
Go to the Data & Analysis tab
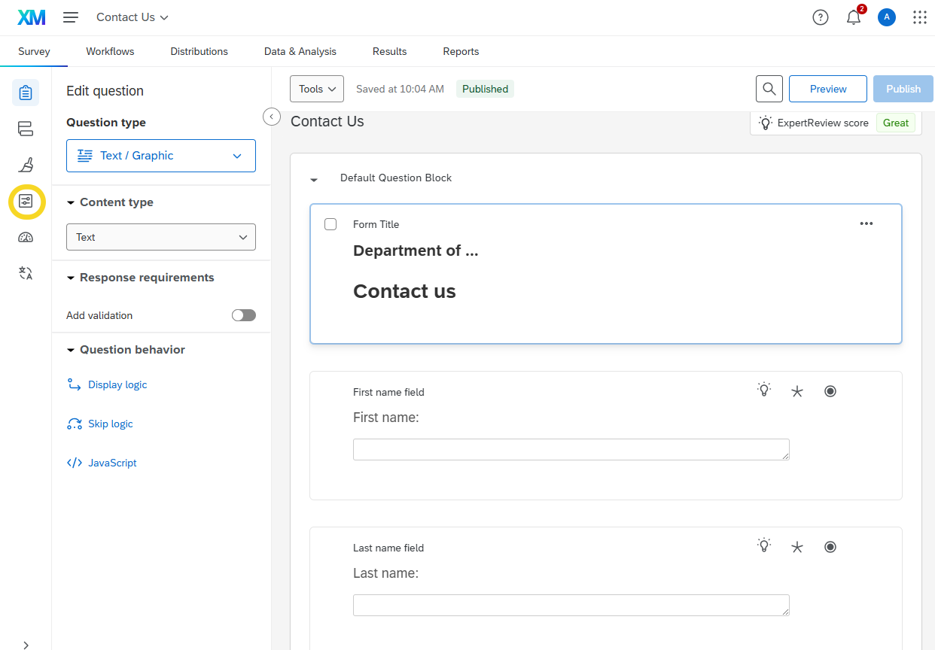click(x=300, y=51)
